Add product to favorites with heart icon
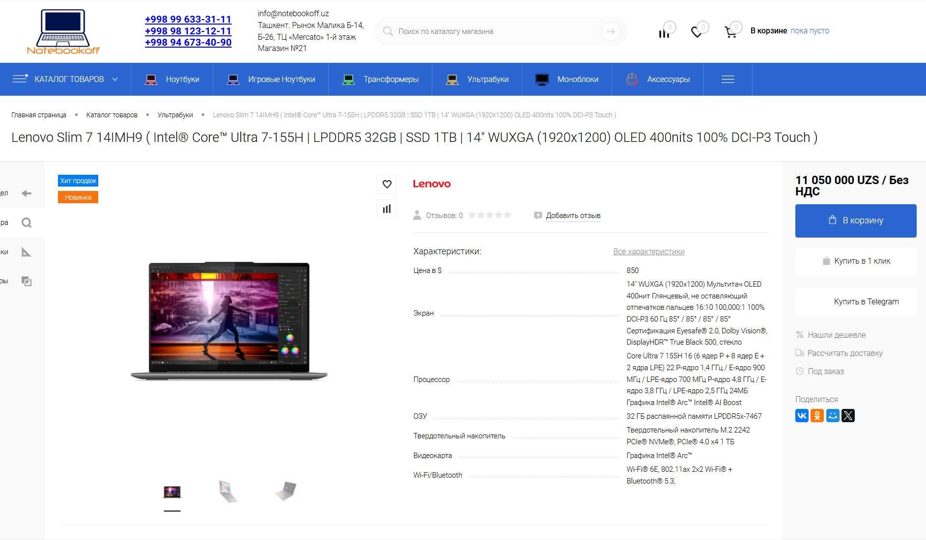Screen dimensions: 926x540 (x=387, y=184)
